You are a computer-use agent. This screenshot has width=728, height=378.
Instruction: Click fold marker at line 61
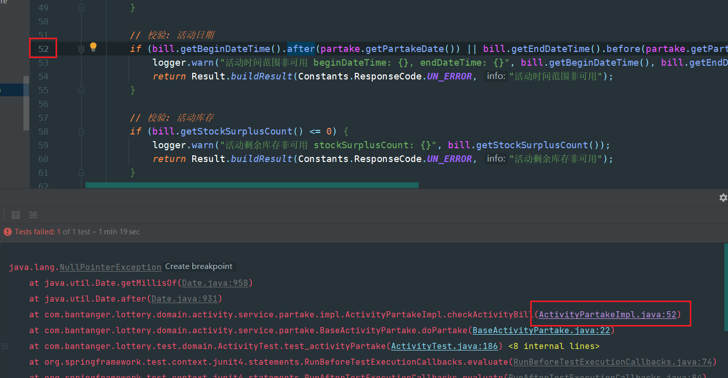coord(81,173)
